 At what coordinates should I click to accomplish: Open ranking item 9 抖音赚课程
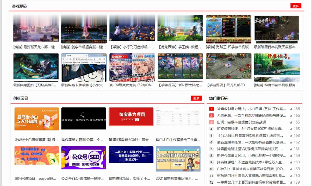[x=251, y=162]
